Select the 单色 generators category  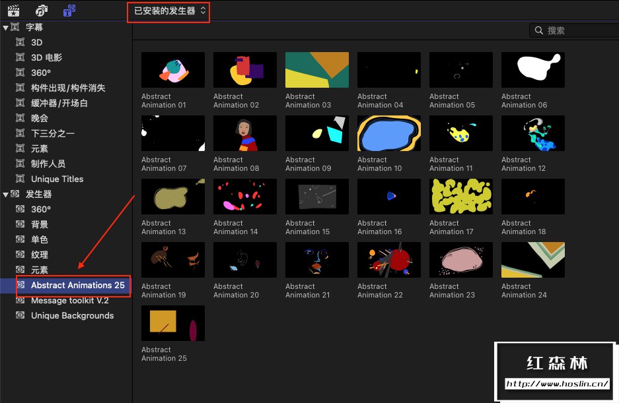[66, 239]
